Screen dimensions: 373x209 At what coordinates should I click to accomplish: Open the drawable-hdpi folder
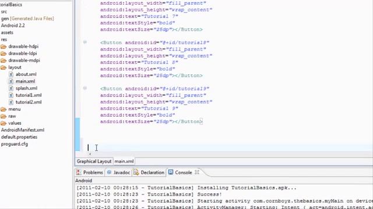(x=23, y=46)
